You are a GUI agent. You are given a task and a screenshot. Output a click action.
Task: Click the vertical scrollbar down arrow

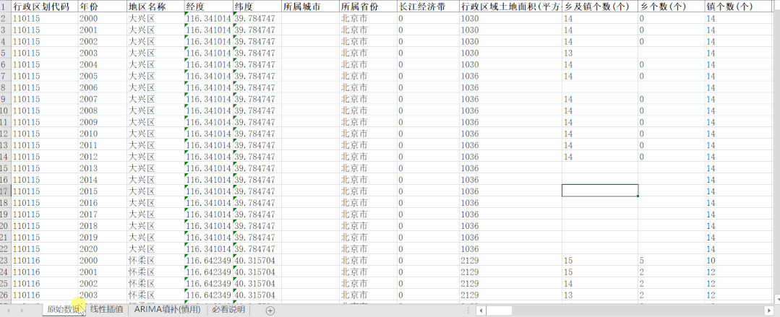[777, 299]
